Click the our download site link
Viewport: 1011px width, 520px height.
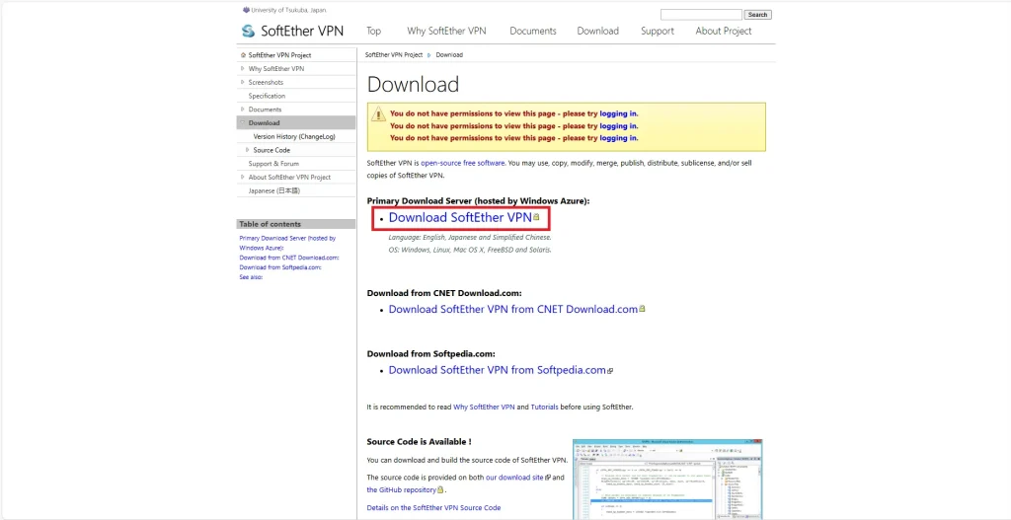point(514,478)
